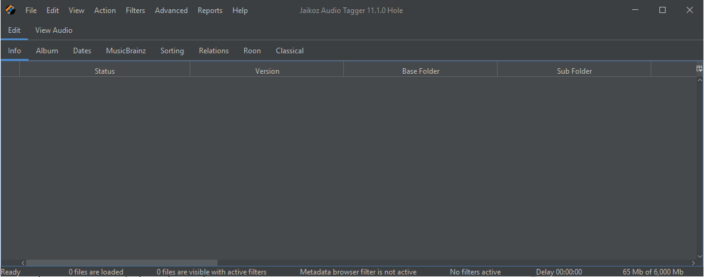
Task: Click the horizontal scrollbar thumb
Action: tap(121, 263)
